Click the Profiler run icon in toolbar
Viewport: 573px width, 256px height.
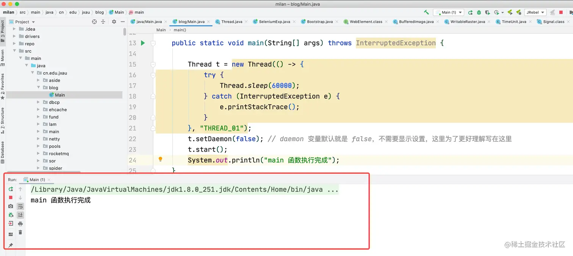tap(496, 12)
